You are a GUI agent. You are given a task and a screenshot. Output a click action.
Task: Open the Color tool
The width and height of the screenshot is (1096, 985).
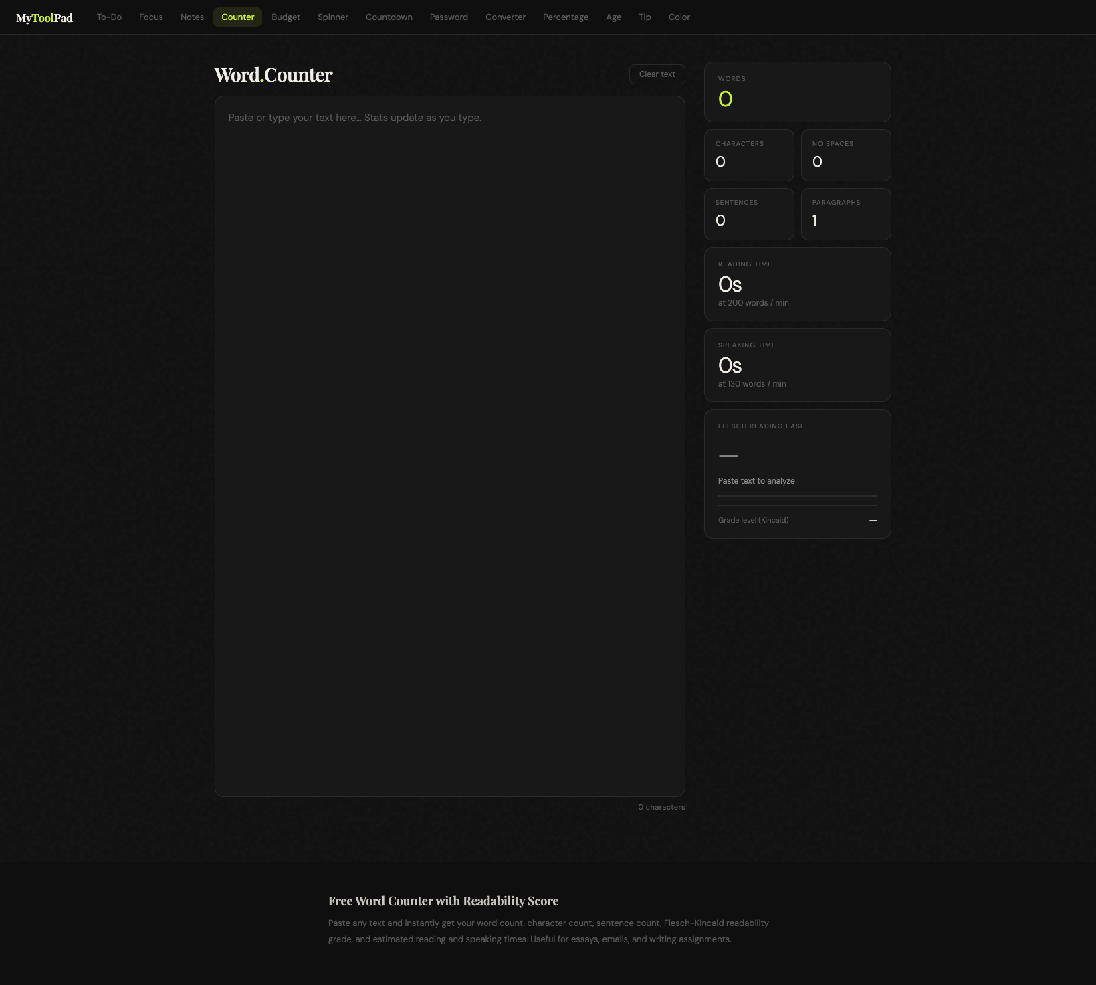pyautogui.click(x=679, y=17)
